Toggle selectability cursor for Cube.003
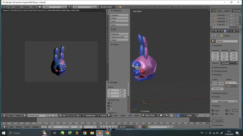The image size is (243, 136). [x=235, y=18]
